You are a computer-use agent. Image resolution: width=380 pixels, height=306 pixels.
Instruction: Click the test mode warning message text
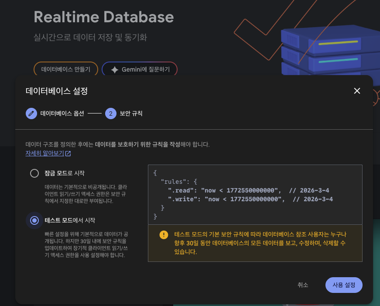(260, 243)
